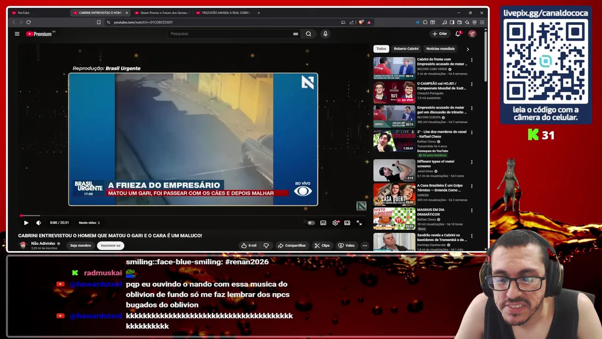Focus the Pesquisar search field
Screen dimensions: 602x339
coord(230,34)
